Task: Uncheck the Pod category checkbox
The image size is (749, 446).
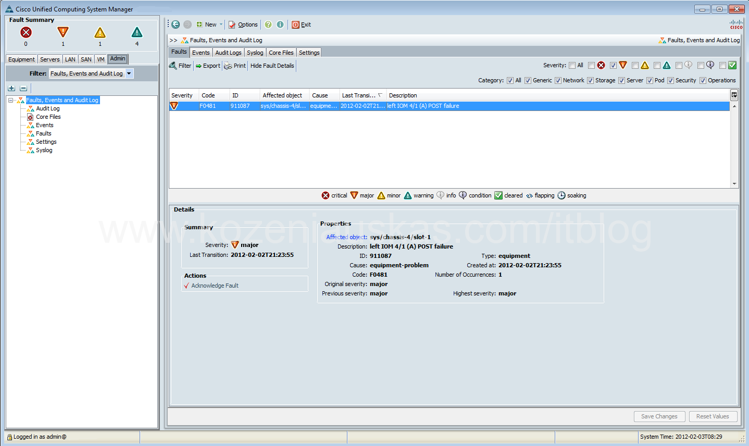Action: click(x=650, y=80)
